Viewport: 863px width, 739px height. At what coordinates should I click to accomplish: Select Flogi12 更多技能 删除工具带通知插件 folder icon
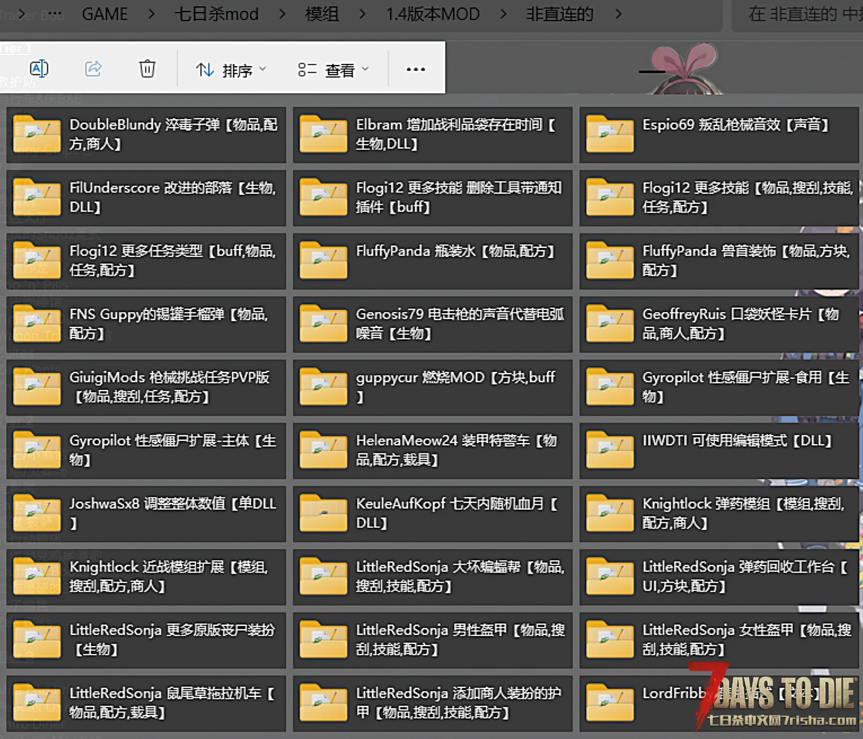[323, 197]
